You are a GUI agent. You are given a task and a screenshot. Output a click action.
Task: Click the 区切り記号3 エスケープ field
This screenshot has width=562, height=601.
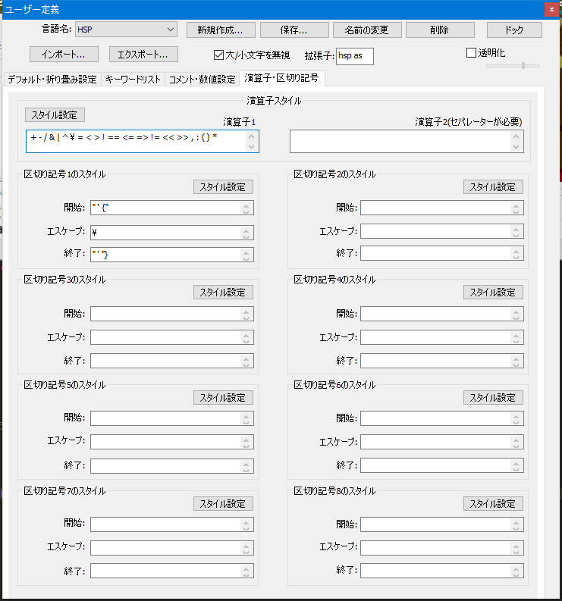click(x=172, y=337)
